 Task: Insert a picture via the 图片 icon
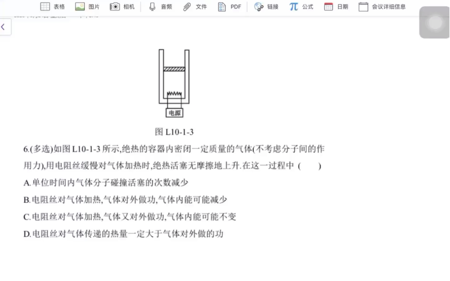pos(80,7)
